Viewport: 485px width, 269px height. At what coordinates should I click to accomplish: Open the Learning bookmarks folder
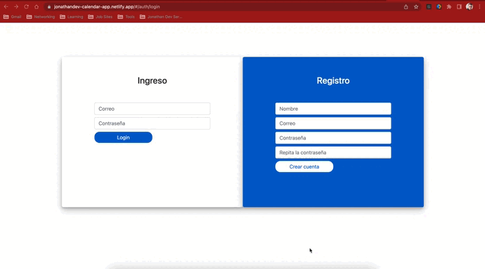point(72,17)
